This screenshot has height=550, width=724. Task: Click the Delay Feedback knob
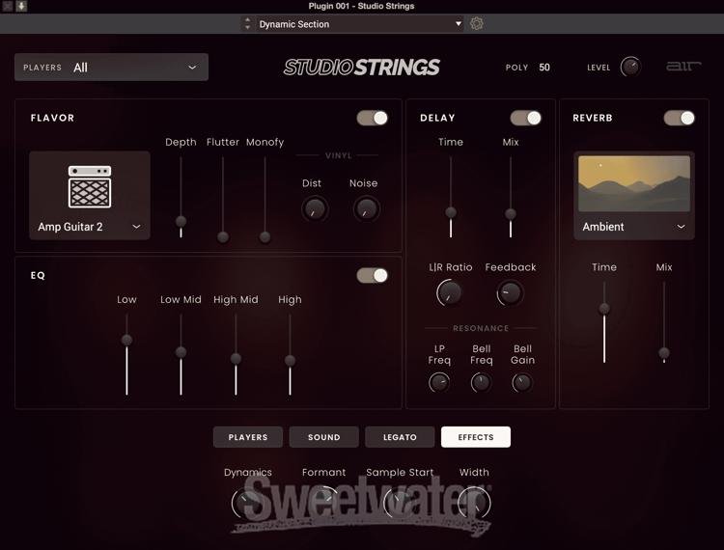(510, 292)
